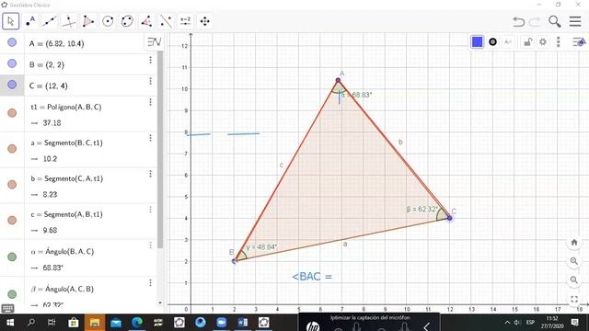The height and width of the screenshot is (331, 589).
Task: Toggle visibility of point C
Action: tap(12, 85)
